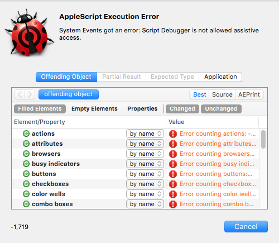Click the error number -1,719
279x243 pixels.
(x=20, y=227)
